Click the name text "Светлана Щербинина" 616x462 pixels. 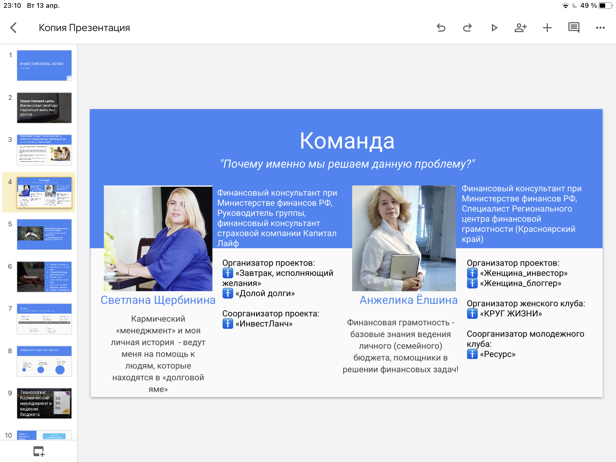coord(158,300)
